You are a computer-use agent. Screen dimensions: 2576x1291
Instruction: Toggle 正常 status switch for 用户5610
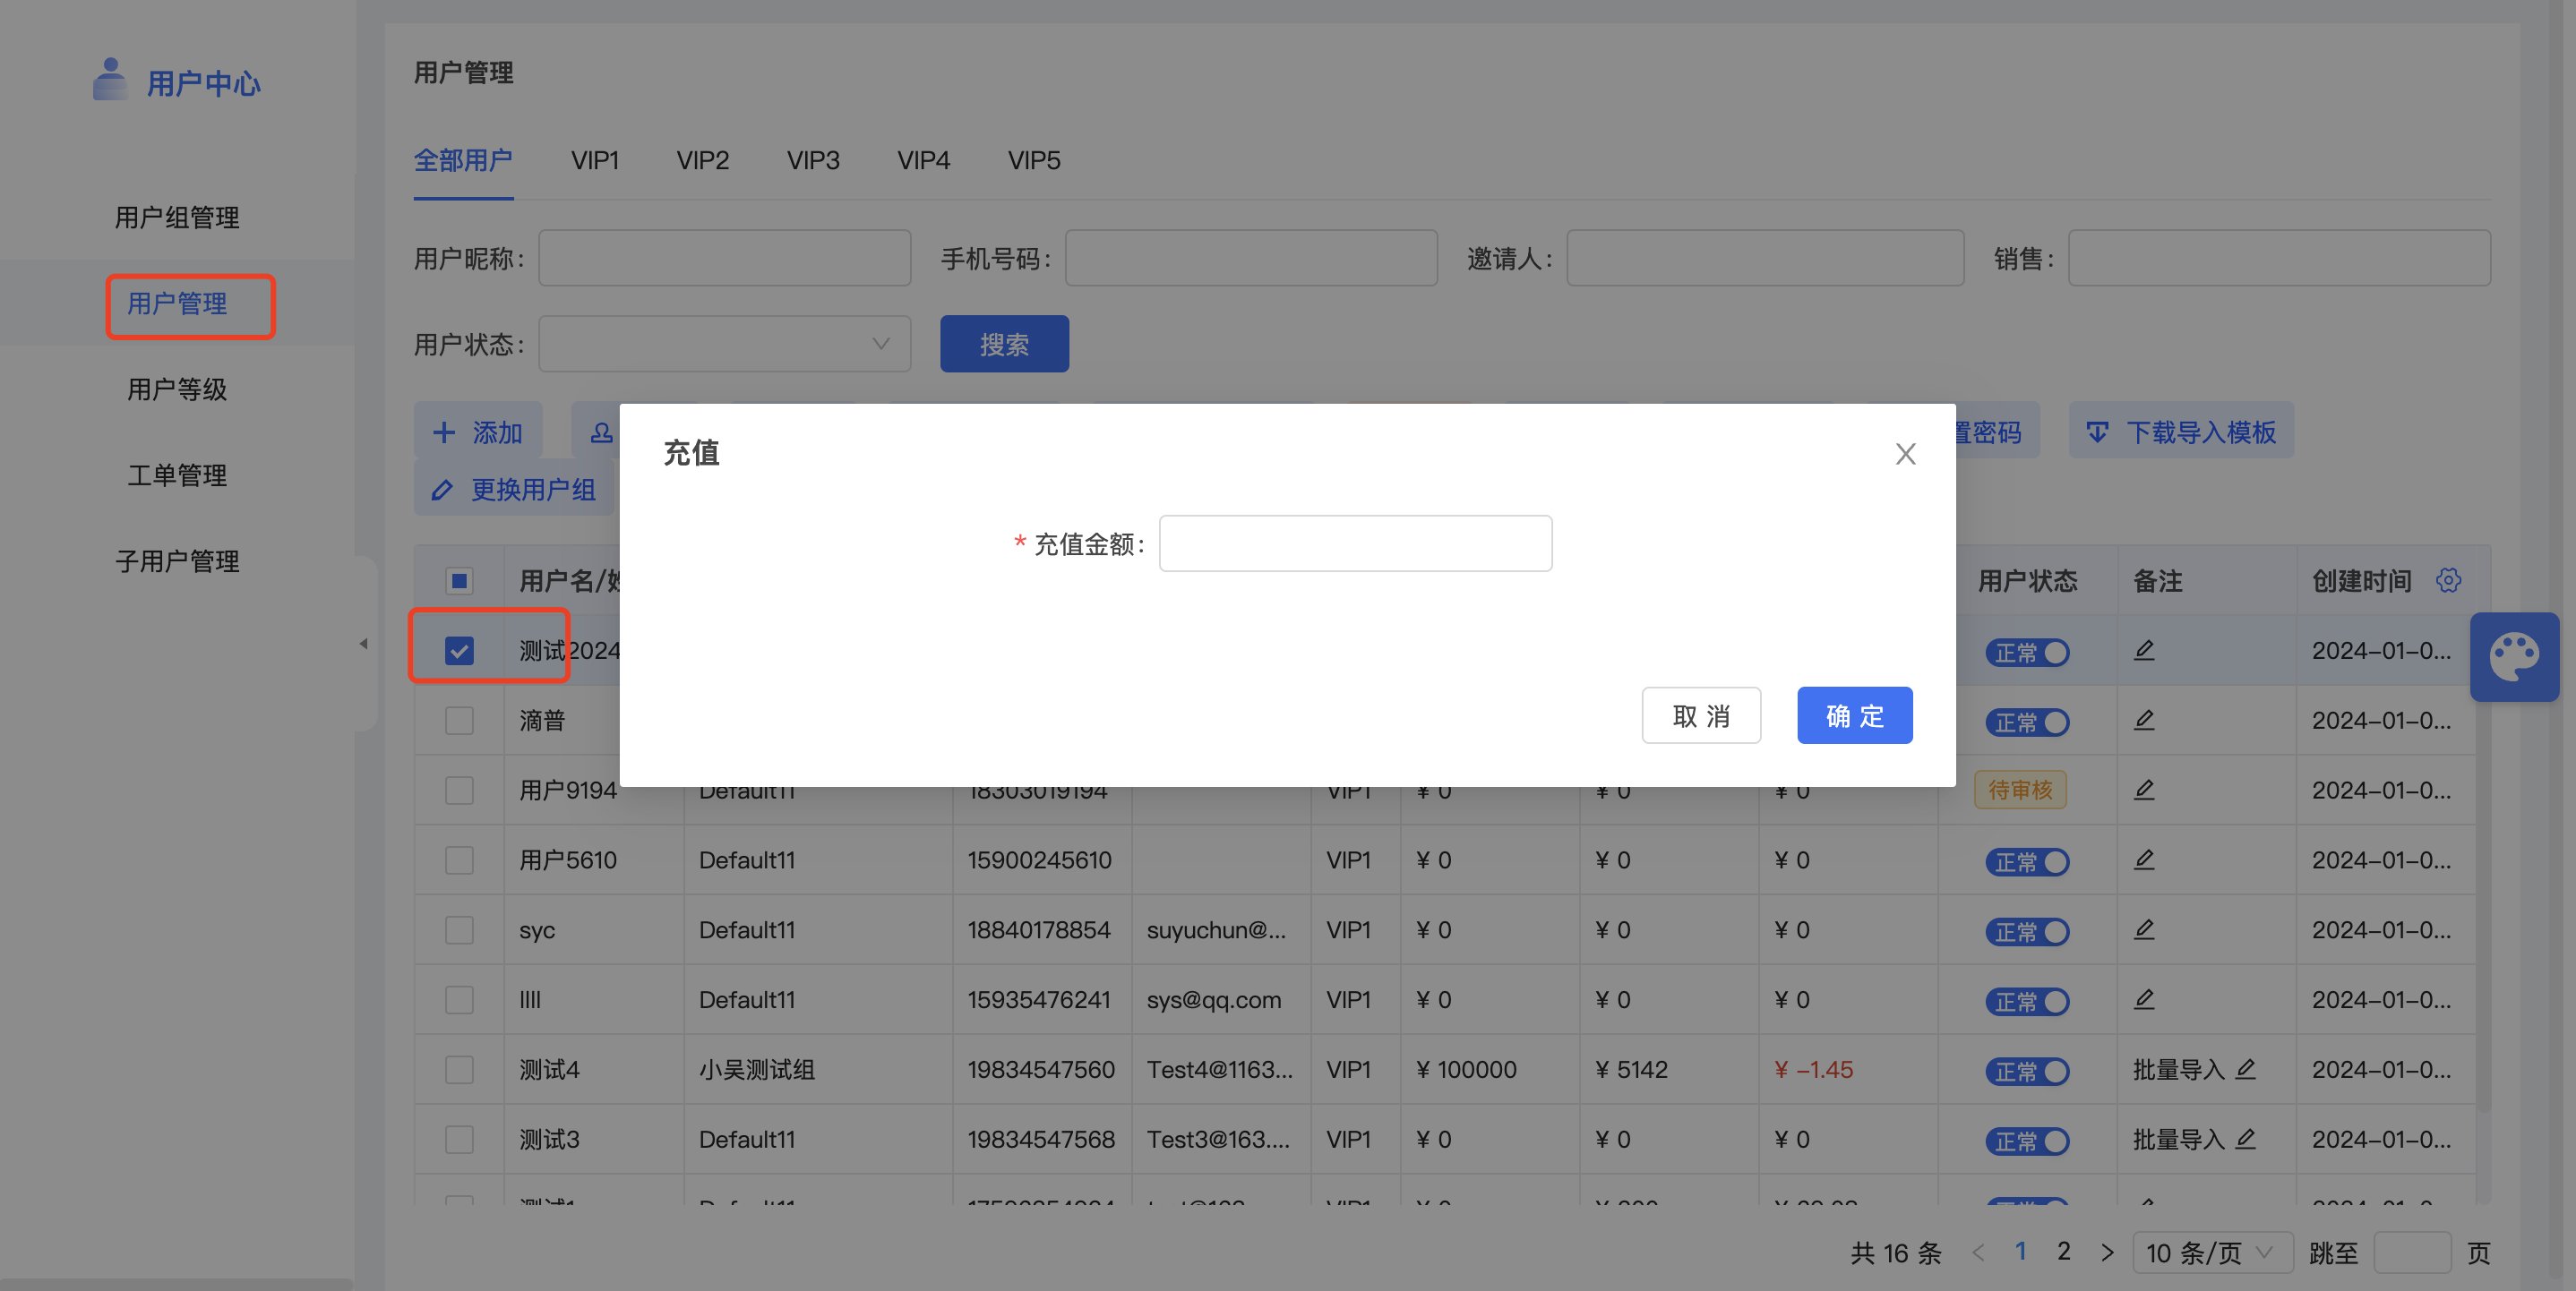click(2027, 862)
